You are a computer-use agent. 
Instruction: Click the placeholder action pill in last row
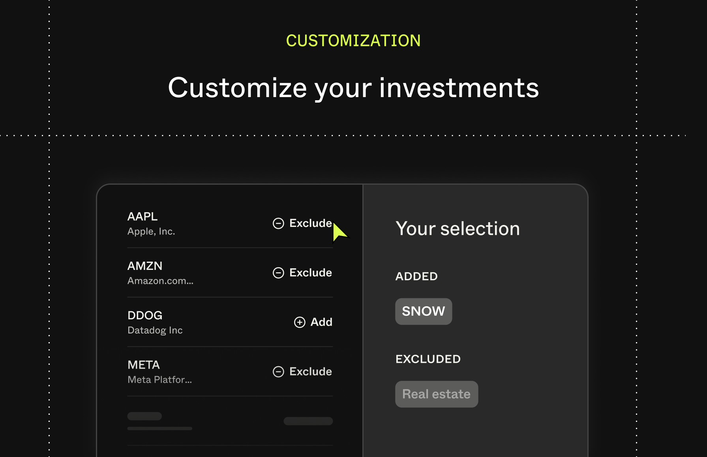[x=308, y=421]
